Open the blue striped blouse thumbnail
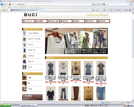The image size is (134, 107). (x=89, y=68)
